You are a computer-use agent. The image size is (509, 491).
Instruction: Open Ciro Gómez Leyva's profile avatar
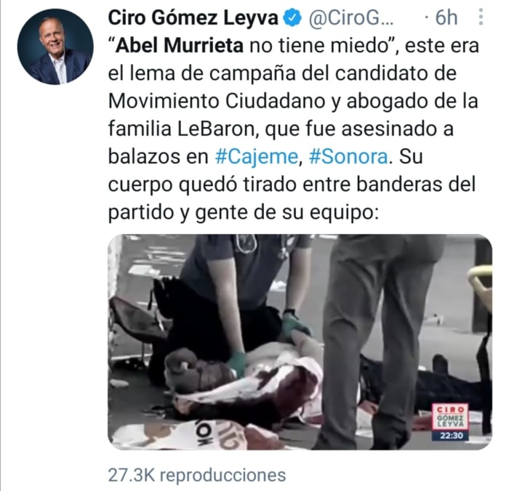[x=55, y=46]
